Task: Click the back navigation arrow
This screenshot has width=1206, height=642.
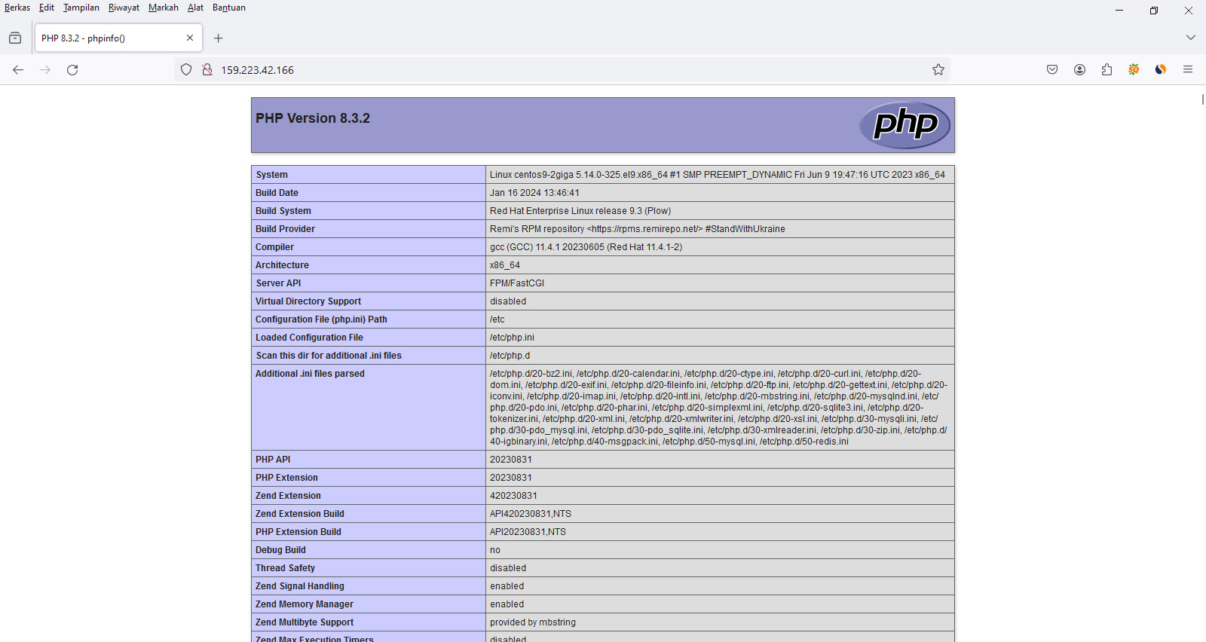Action: tap(18, 70)
